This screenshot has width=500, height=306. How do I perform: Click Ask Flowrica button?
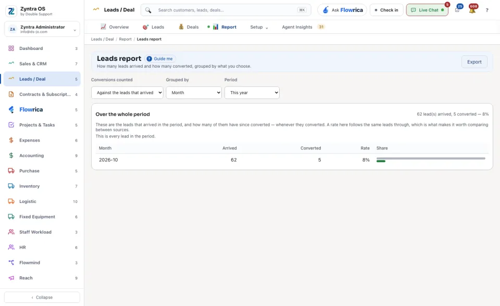(x=342, y=10)
